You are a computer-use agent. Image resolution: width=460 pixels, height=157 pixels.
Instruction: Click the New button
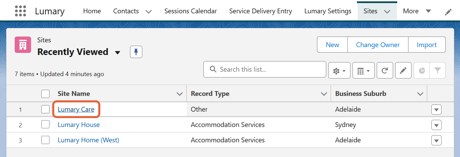click(332, 45)
